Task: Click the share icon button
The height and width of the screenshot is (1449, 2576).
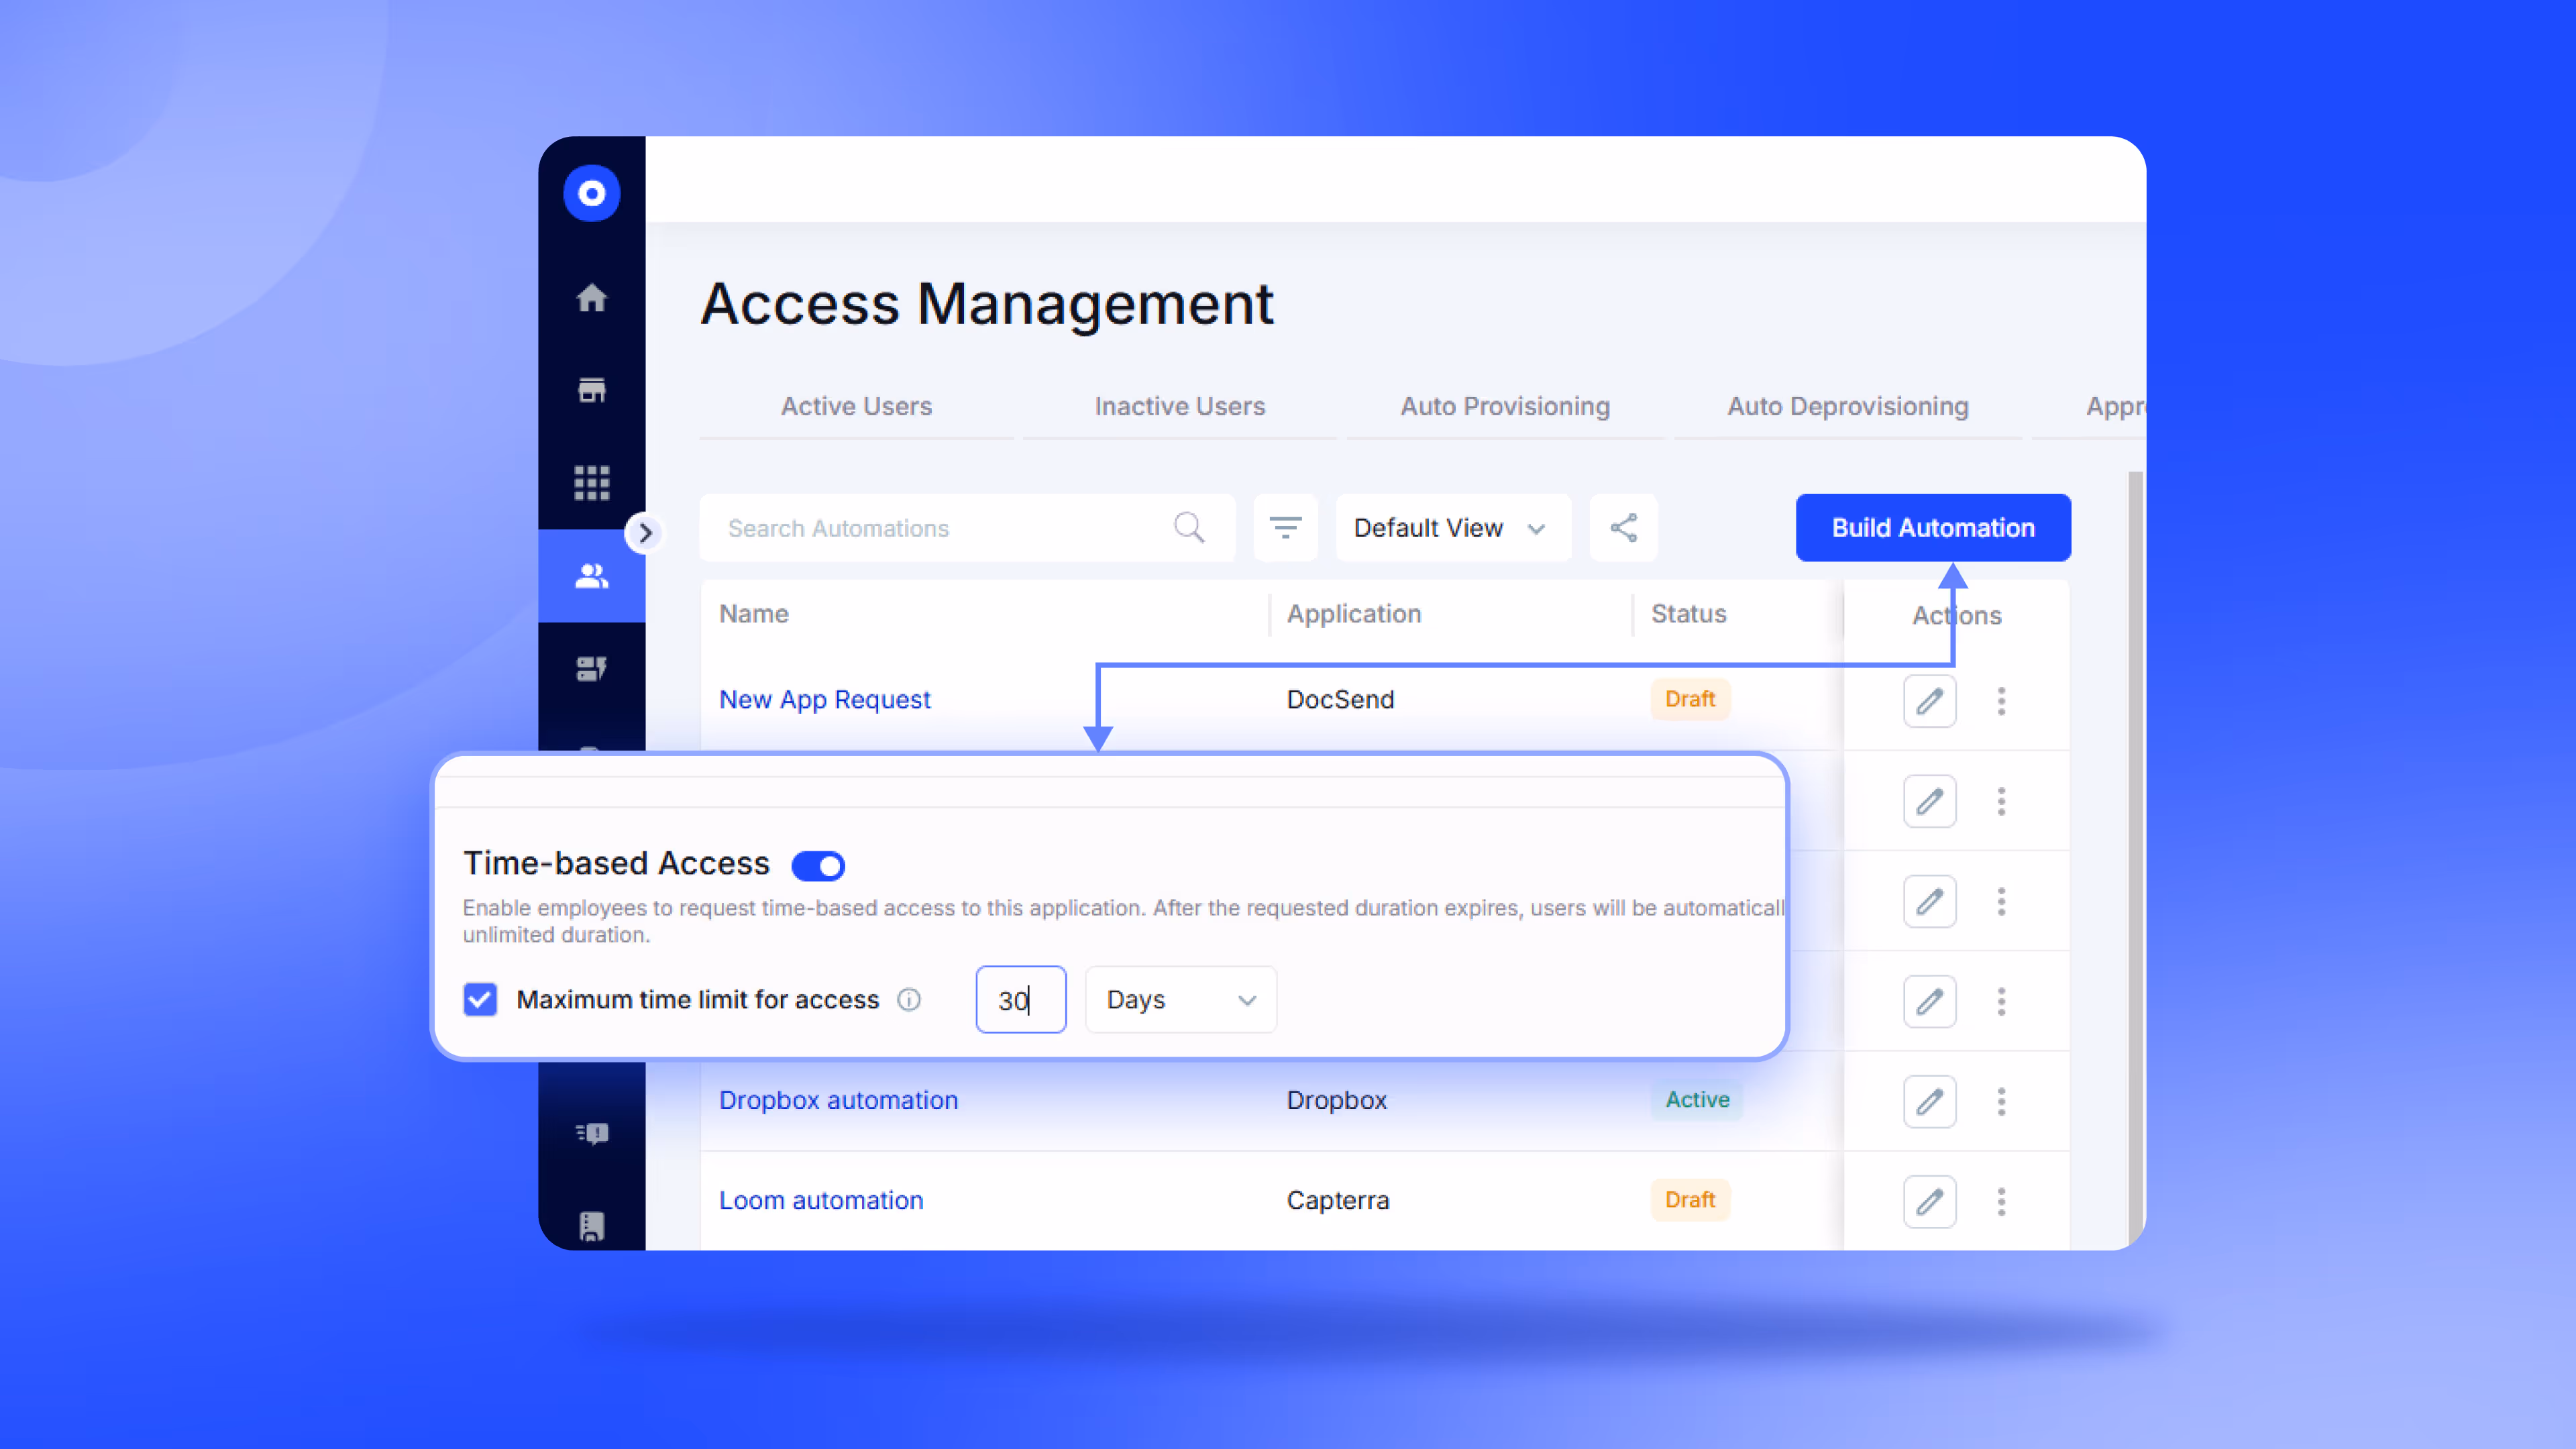Action: coord(1623,527)
